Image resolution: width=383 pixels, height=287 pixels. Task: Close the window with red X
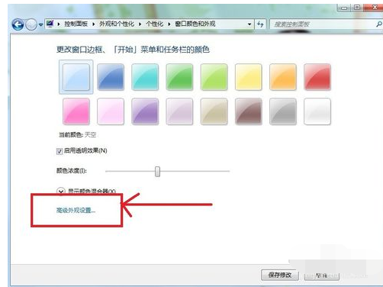click(x=374, y=8)
